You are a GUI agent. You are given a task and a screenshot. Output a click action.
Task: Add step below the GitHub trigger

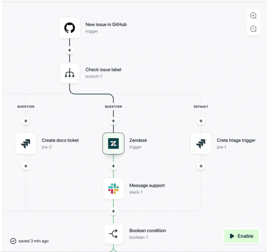click(x=69, y=50)
